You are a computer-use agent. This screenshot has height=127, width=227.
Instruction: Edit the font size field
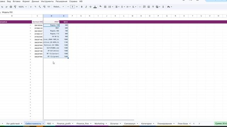72,7
